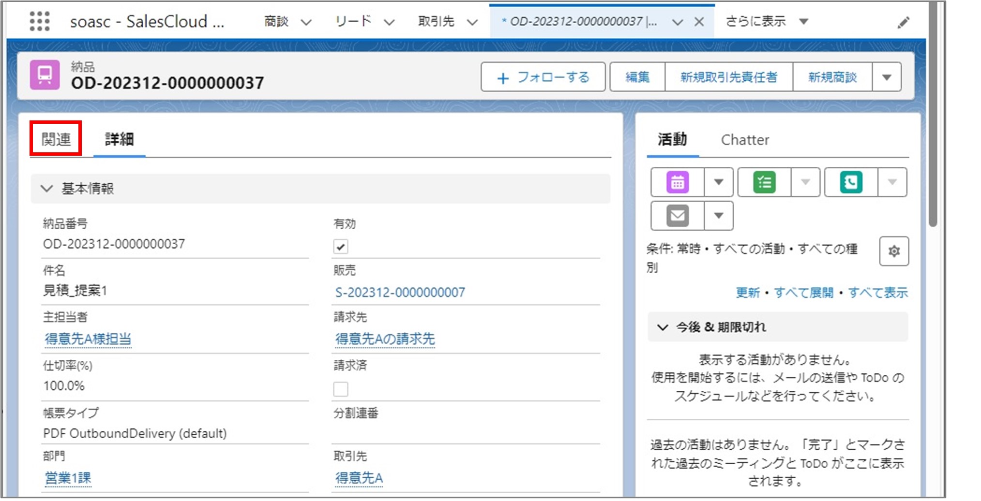Switch to the 詳細 tab
The height and width of the screenshot is (501, 981).
click(120, 139)
